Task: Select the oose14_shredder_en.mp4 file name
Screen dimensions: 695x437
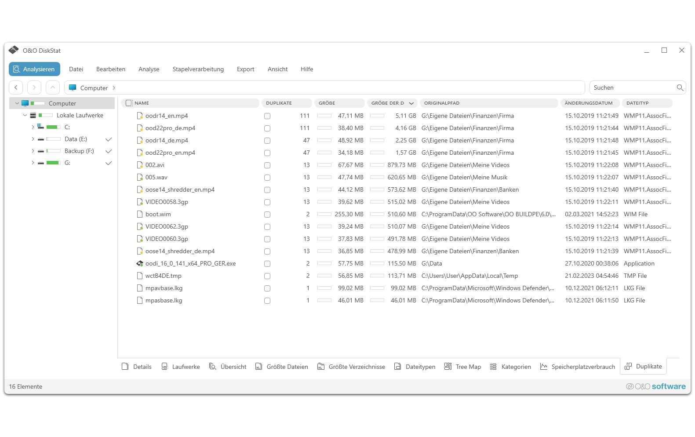Action: pos(180,189)
